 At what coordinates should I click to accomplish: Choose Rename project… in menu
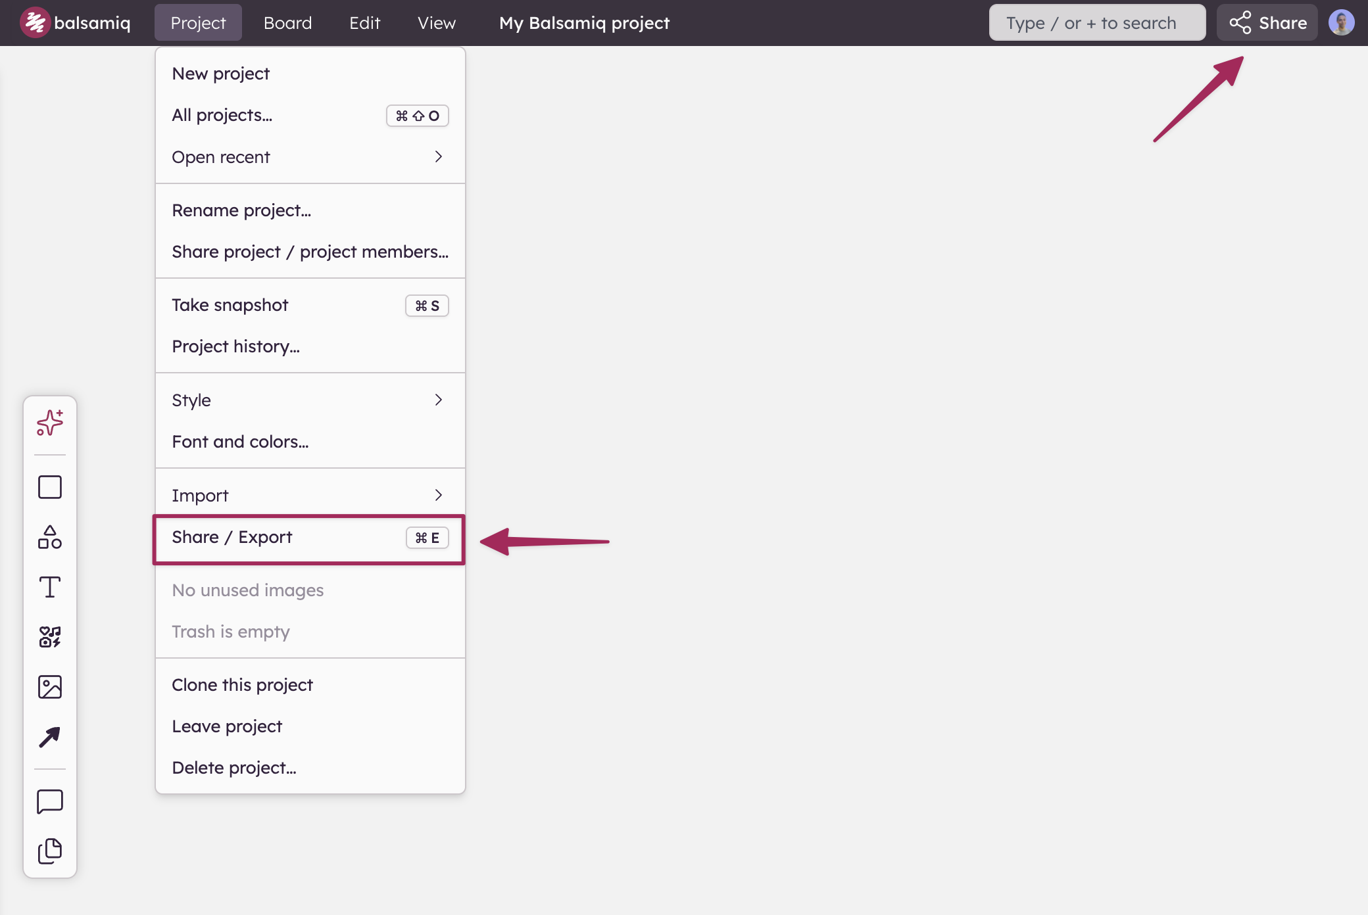310,210
